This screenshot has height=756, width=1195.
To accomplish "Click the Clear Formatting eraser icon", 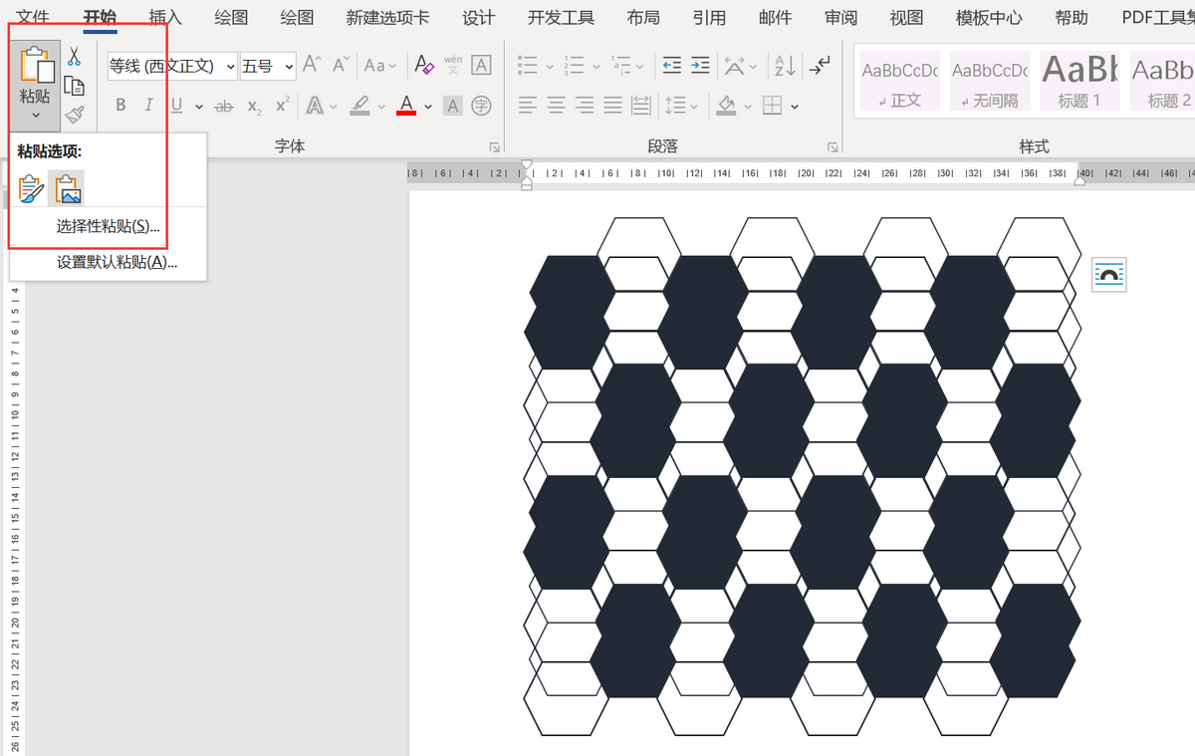I will (424, 66).
